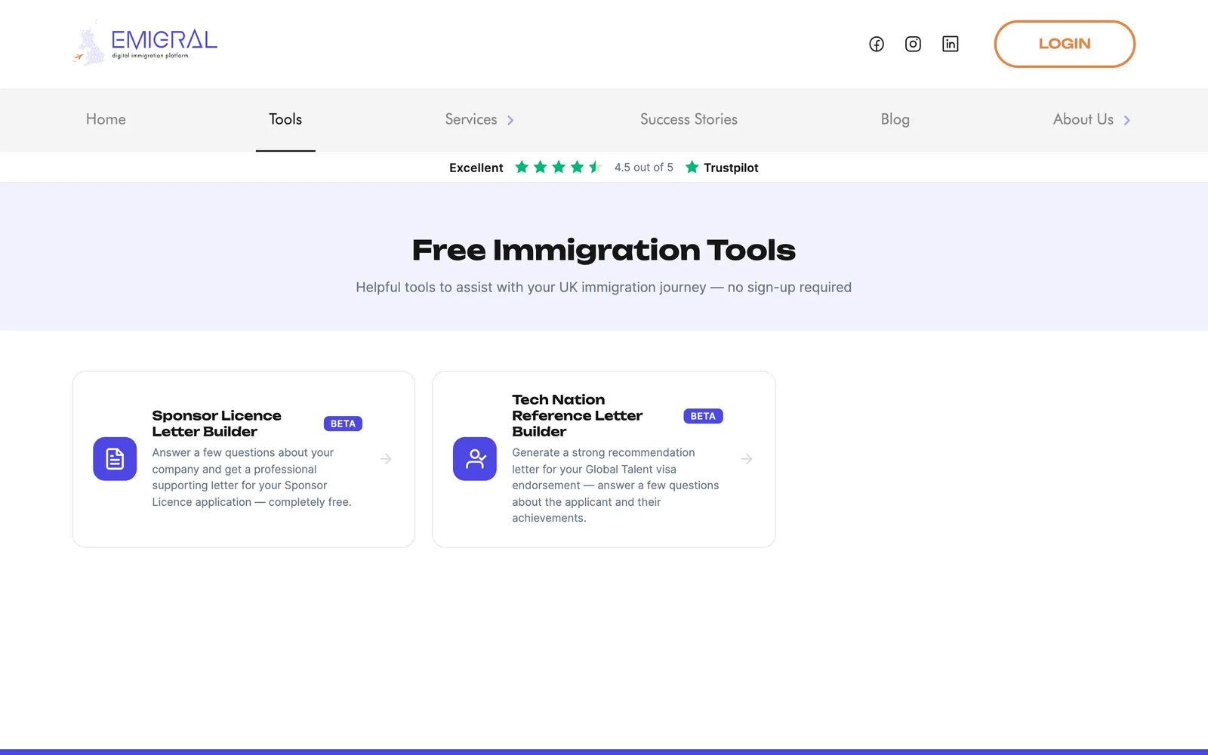Select the Tools nav tab
This screenshot has height=755, width=1208.
(285, 119)
